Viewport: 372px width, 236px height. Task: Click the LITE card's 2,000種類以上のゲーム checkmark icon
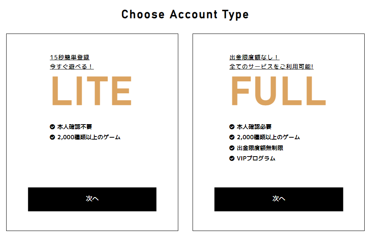click(x=52, y=137)
